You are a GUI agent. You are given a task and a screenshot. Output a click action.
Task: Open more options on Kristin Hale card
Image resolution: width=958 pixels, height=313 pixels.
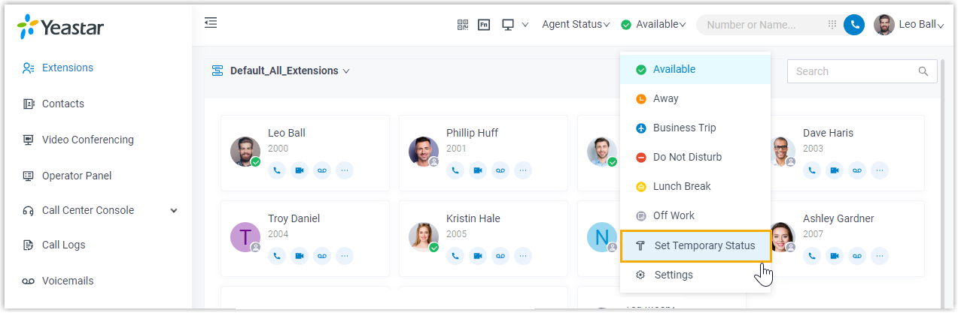(x=523, y=256)
